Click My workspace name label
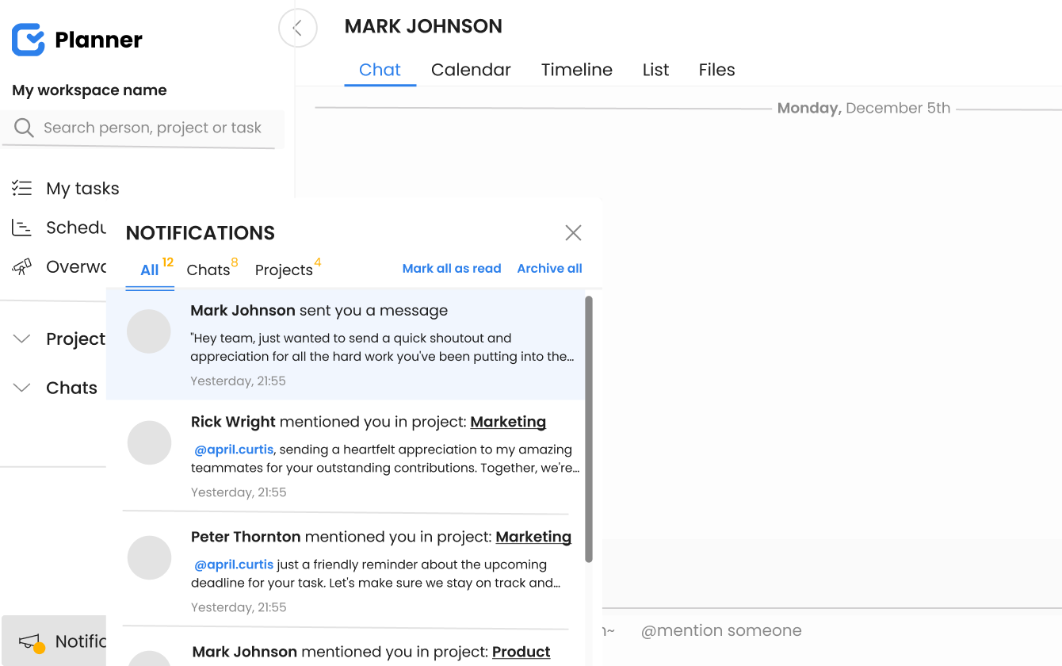Screen dimensions: 1062x666 point(90,90)
